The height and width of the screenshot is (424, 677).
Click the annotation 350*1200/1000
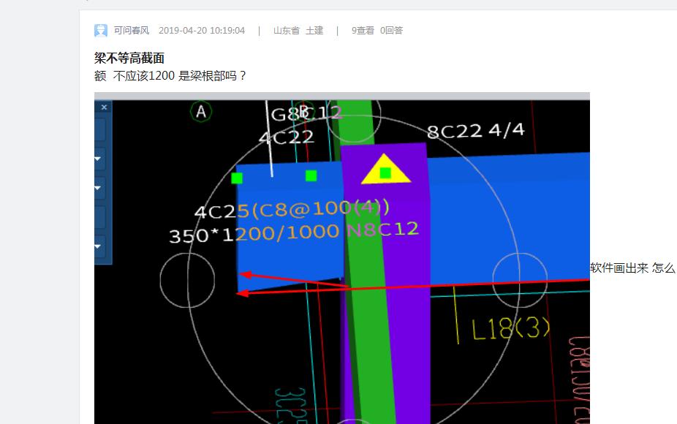pyautogui.click(x=254, y=234)
